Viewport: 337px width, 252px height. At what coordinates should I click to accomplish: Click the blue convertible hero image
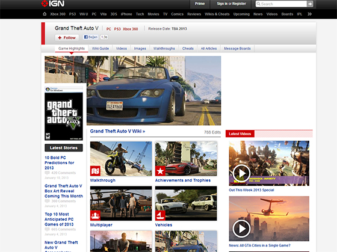[x=153, y=90]
